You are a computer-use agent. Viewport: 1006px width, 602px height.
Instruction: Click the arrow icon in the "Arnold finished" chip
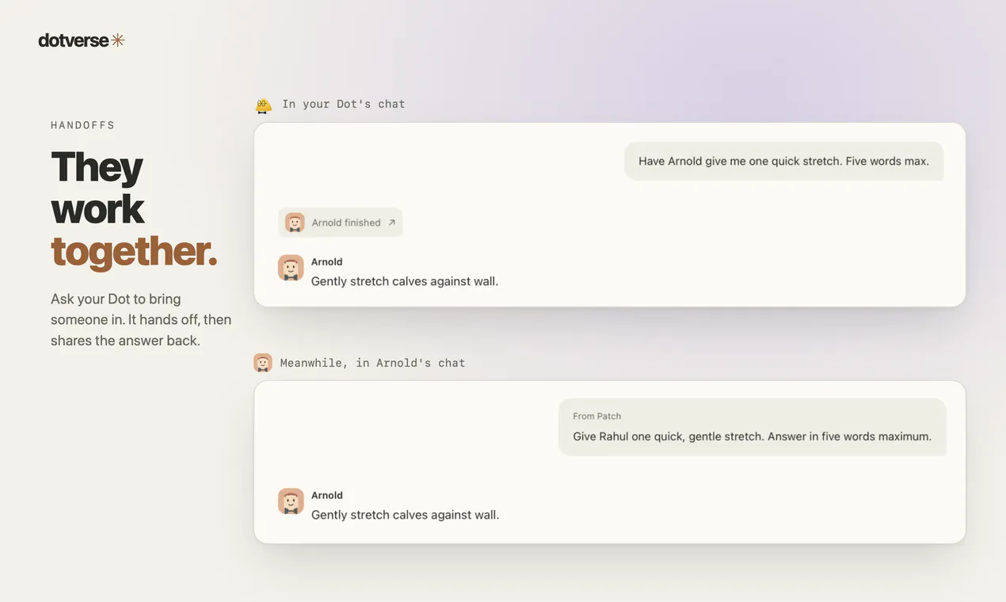391,223
